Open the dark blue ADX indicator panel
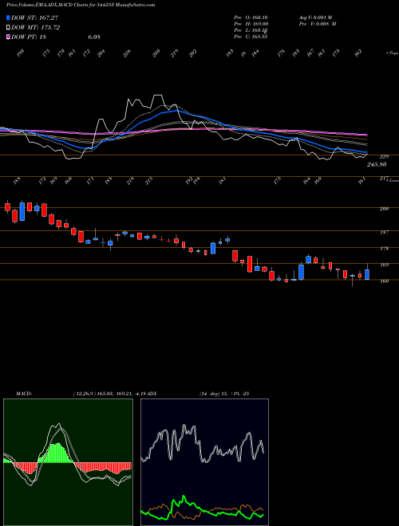 pos(204,462)
